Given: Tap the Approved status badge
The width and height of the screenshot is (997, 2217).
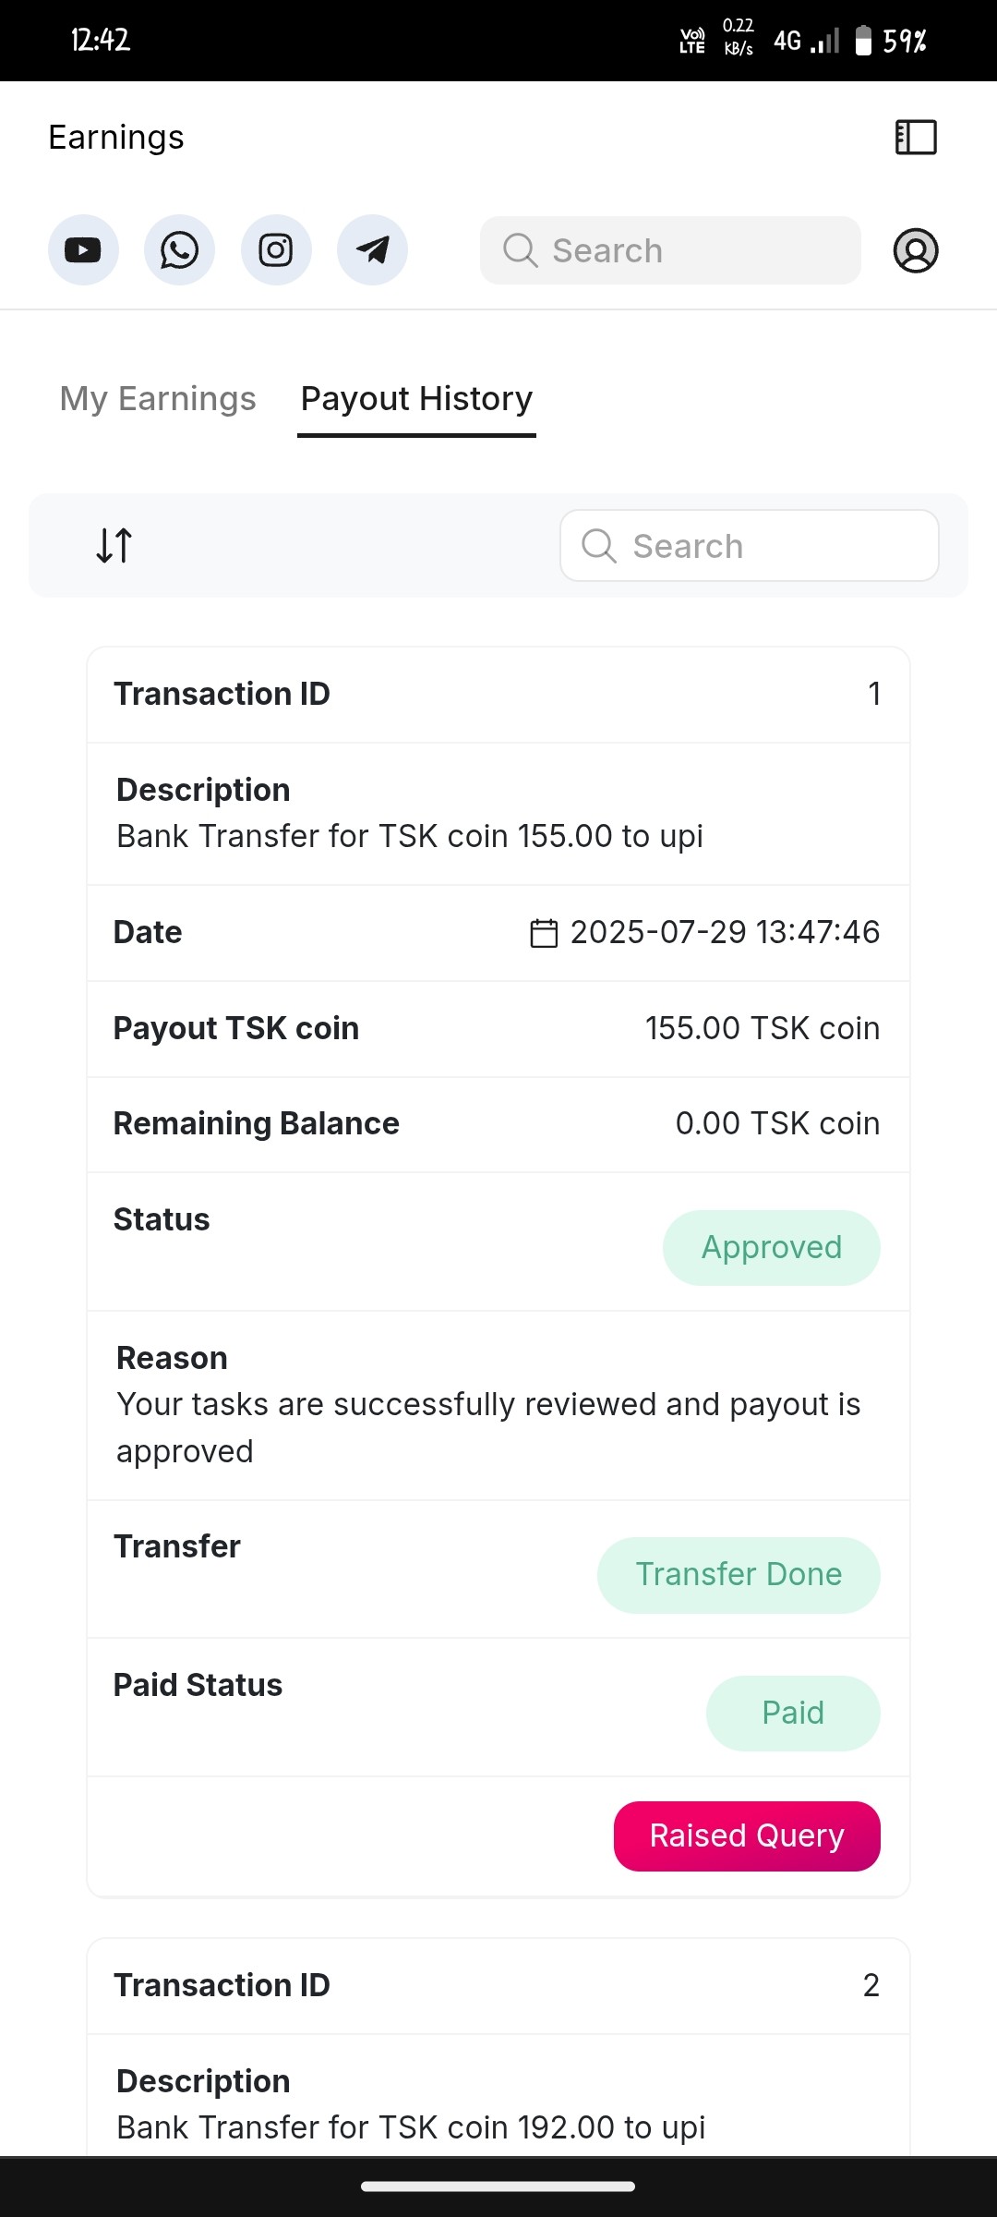Looking at the screenshot, I should tap(771, 1247).
